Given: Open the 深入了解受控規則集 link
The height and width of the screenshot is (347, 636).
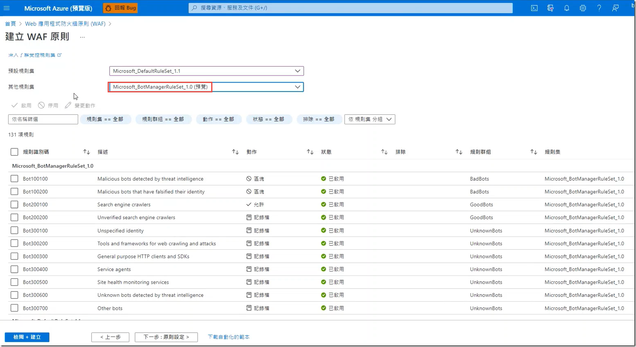Looking at the screenshot, I should tap(35, 55).
